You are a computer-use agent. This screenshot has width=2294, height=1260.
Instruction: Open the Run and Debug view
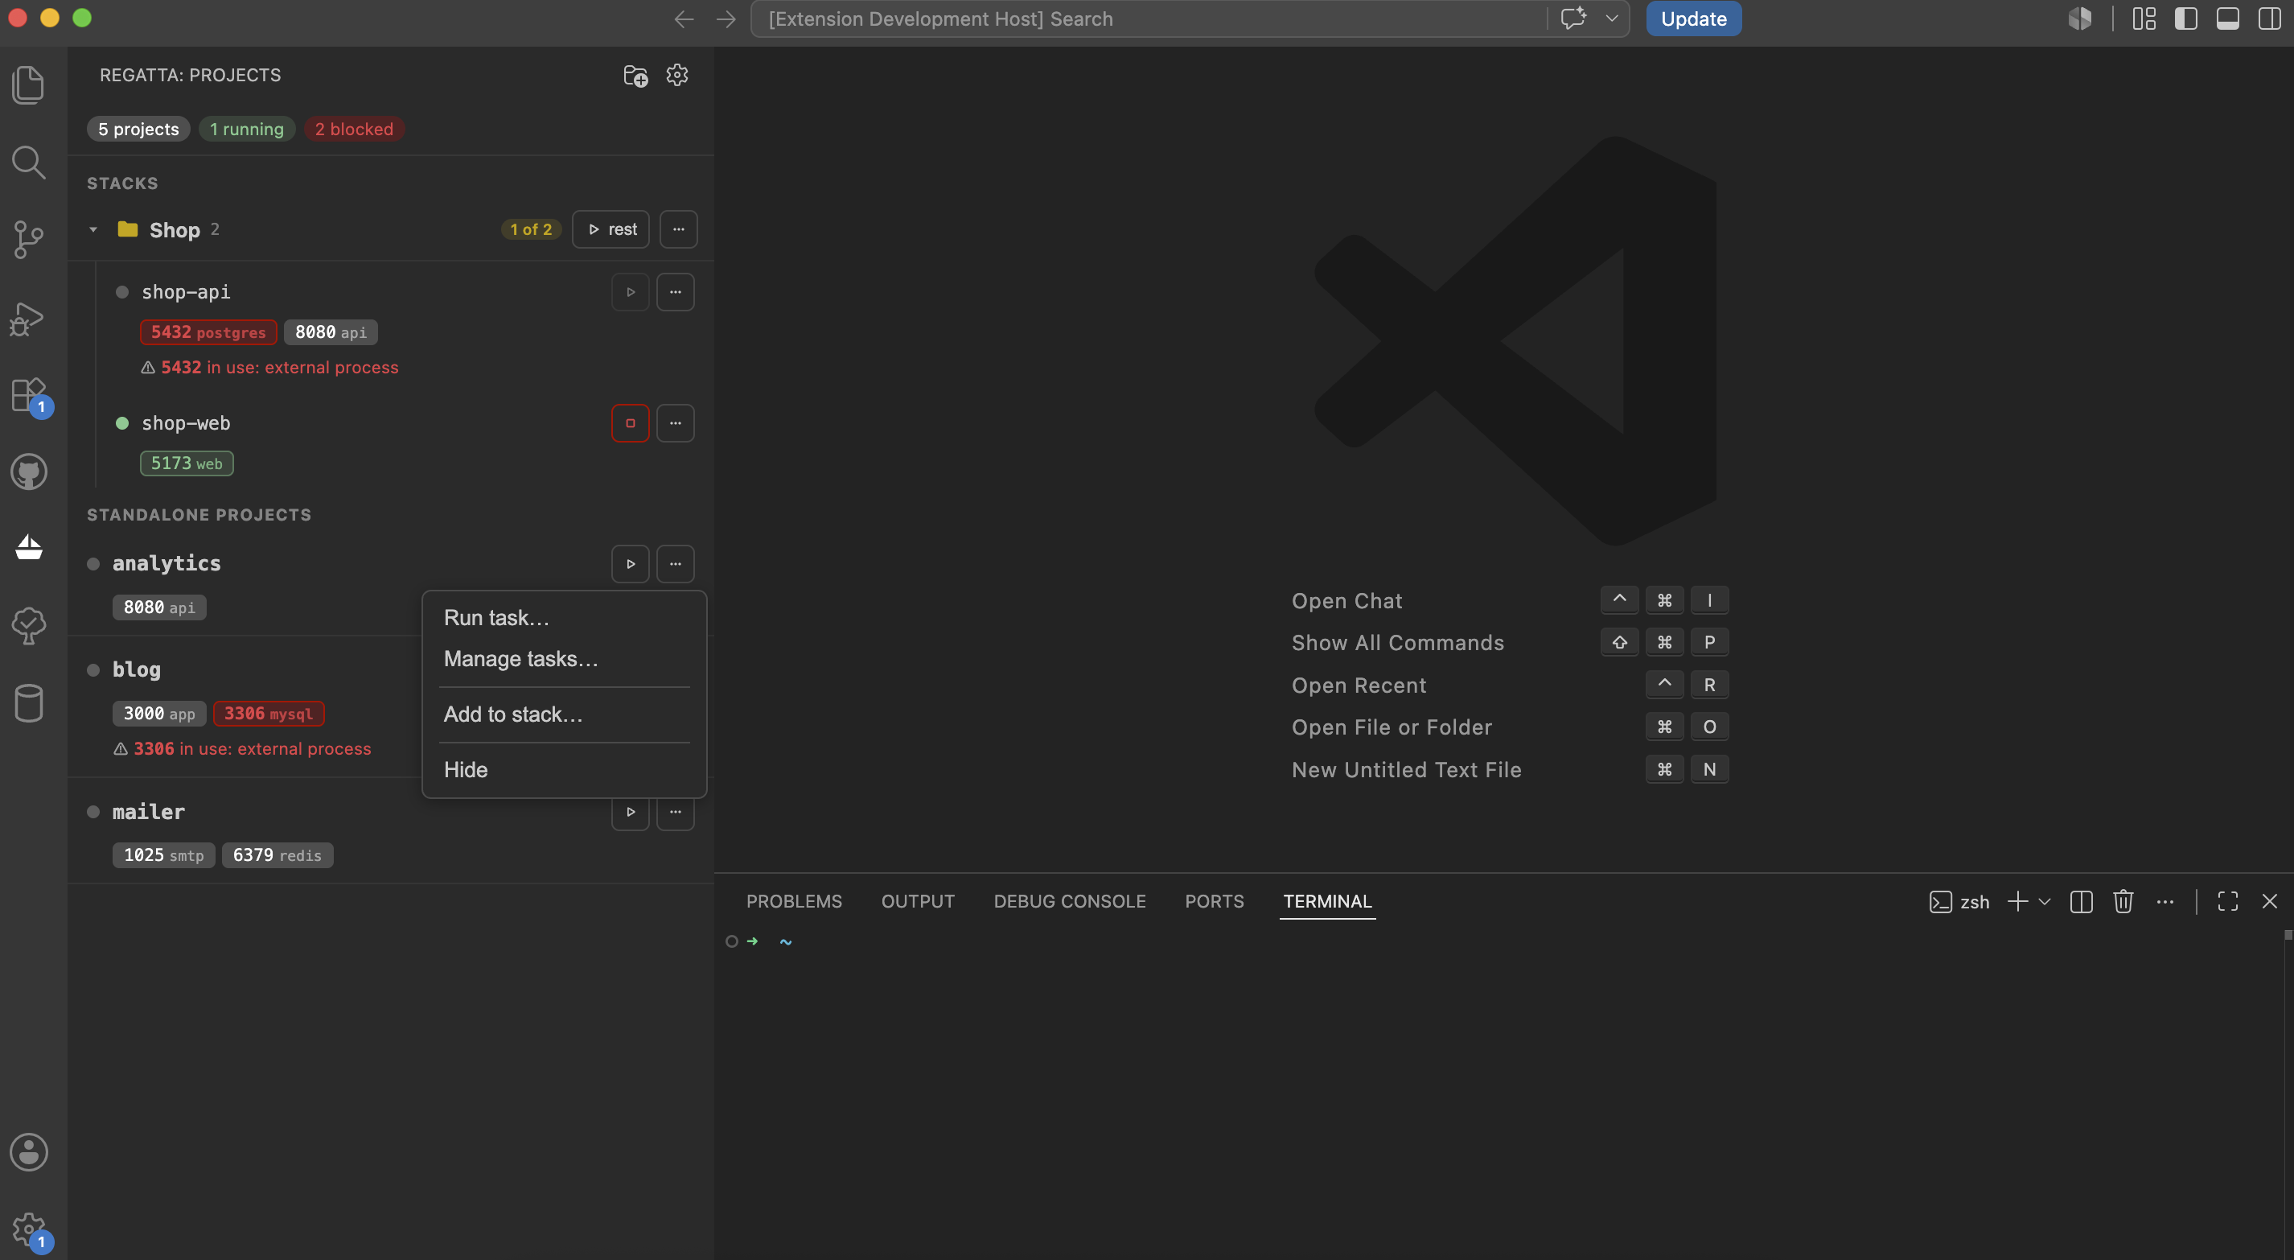pos(28,318)
